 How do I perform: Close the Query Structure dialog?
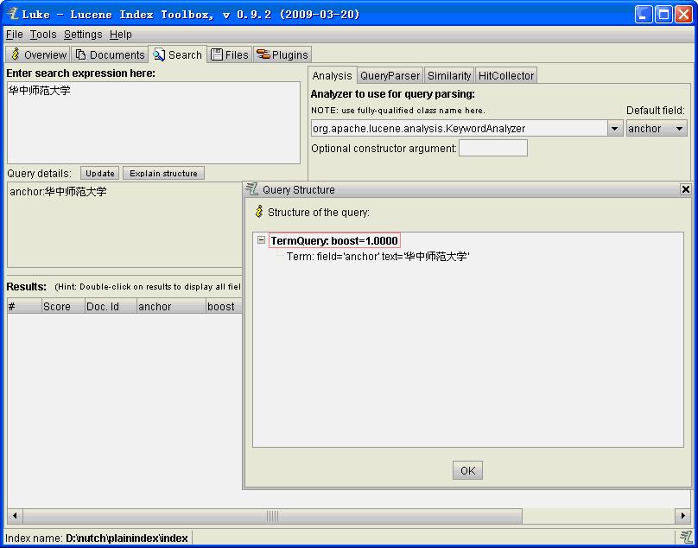(686, 189)
